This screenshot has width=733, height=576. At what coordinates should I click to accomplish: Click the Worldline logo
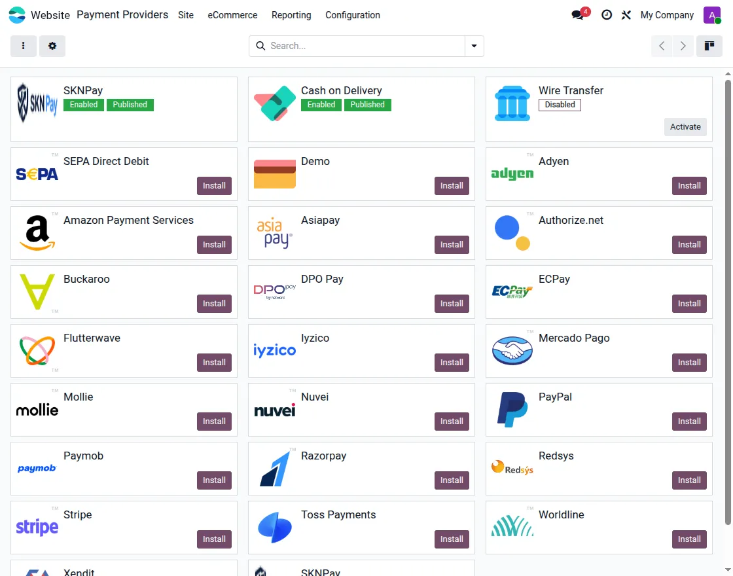512,526
